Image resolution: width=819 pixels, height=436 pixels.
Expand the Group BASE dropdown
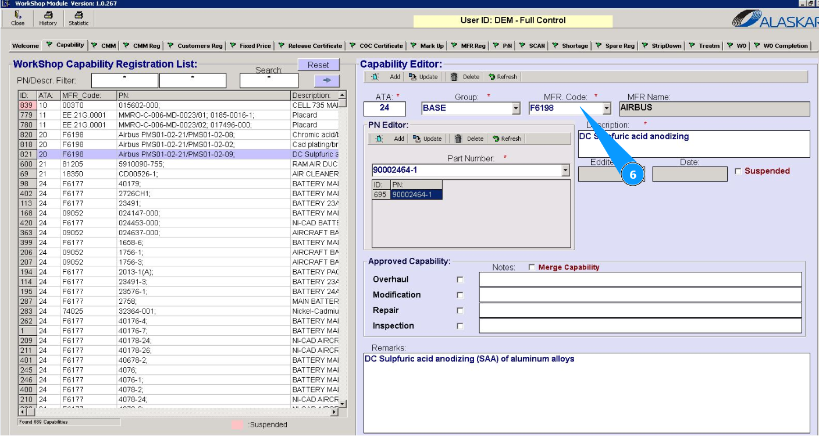coord(515,108)
